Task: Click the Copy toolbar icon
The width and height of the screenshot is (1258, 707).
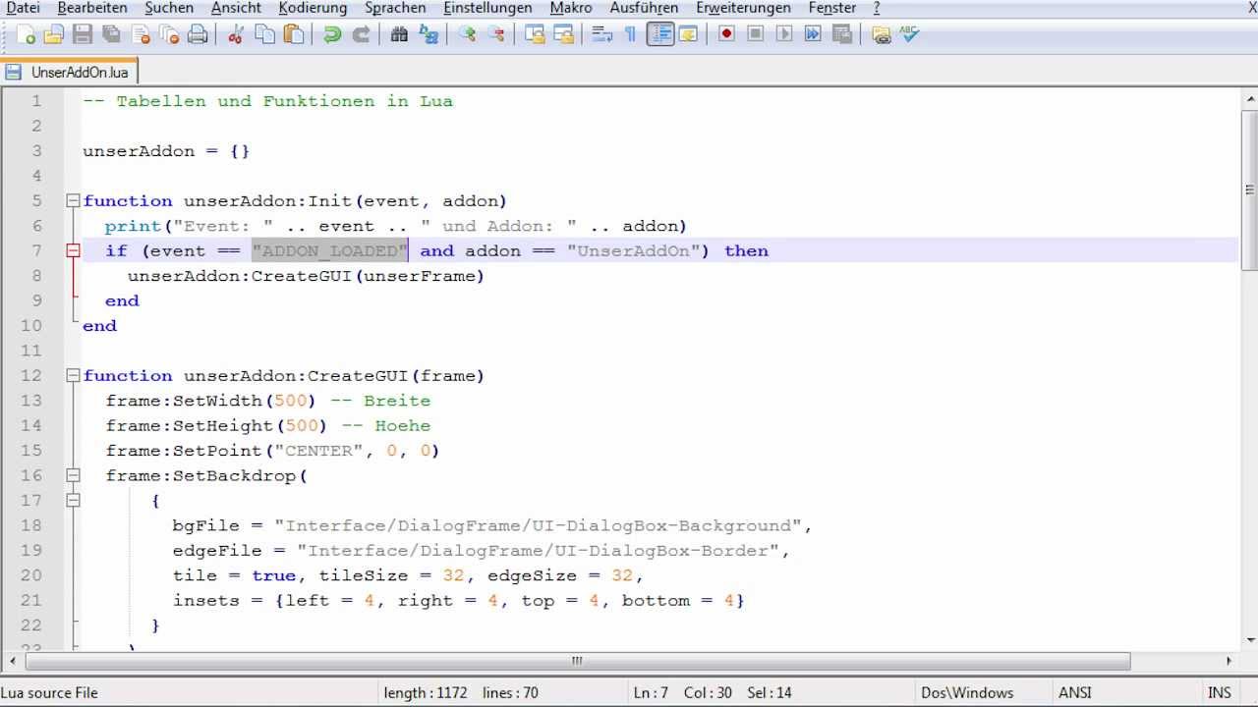Action: pos(264,34)
